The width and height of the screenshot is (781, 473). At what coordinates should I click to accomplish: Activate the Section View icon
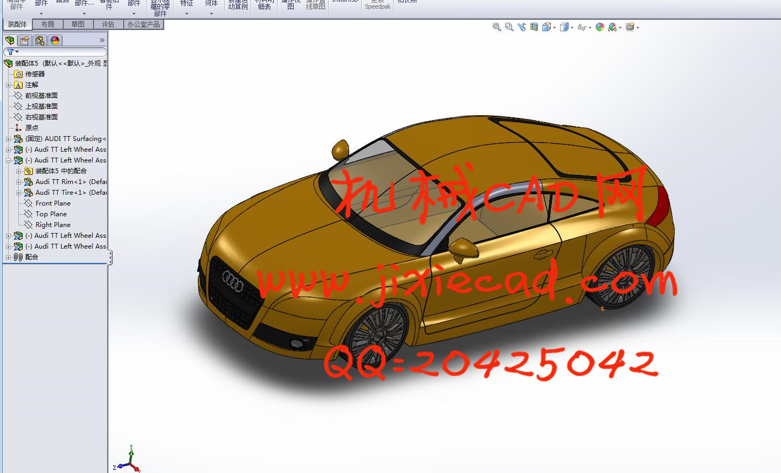[534, 27]
